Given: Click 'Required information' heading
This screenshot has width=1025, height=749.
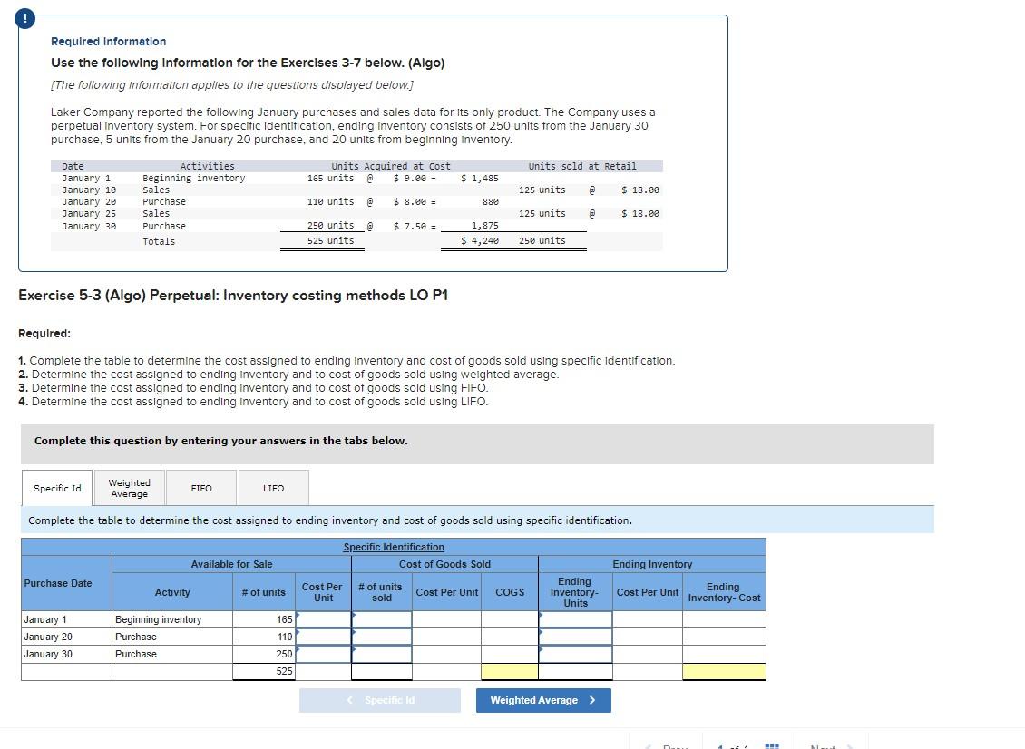Looking at the screenshot, I should pos(109,41).
